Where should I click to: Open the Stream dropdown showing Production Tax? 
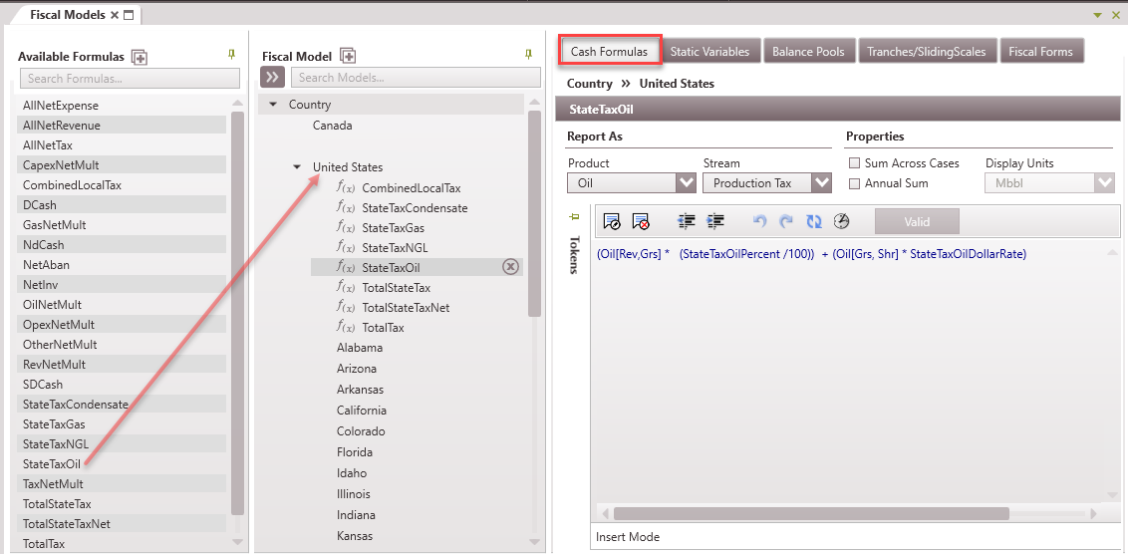pos(821,183)
